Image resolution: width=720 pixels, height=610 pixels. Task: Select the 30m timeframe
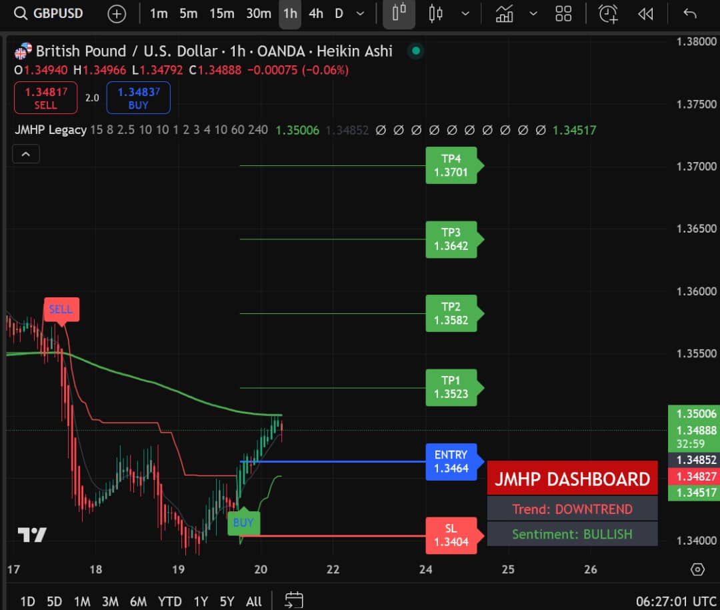(259, 14)
